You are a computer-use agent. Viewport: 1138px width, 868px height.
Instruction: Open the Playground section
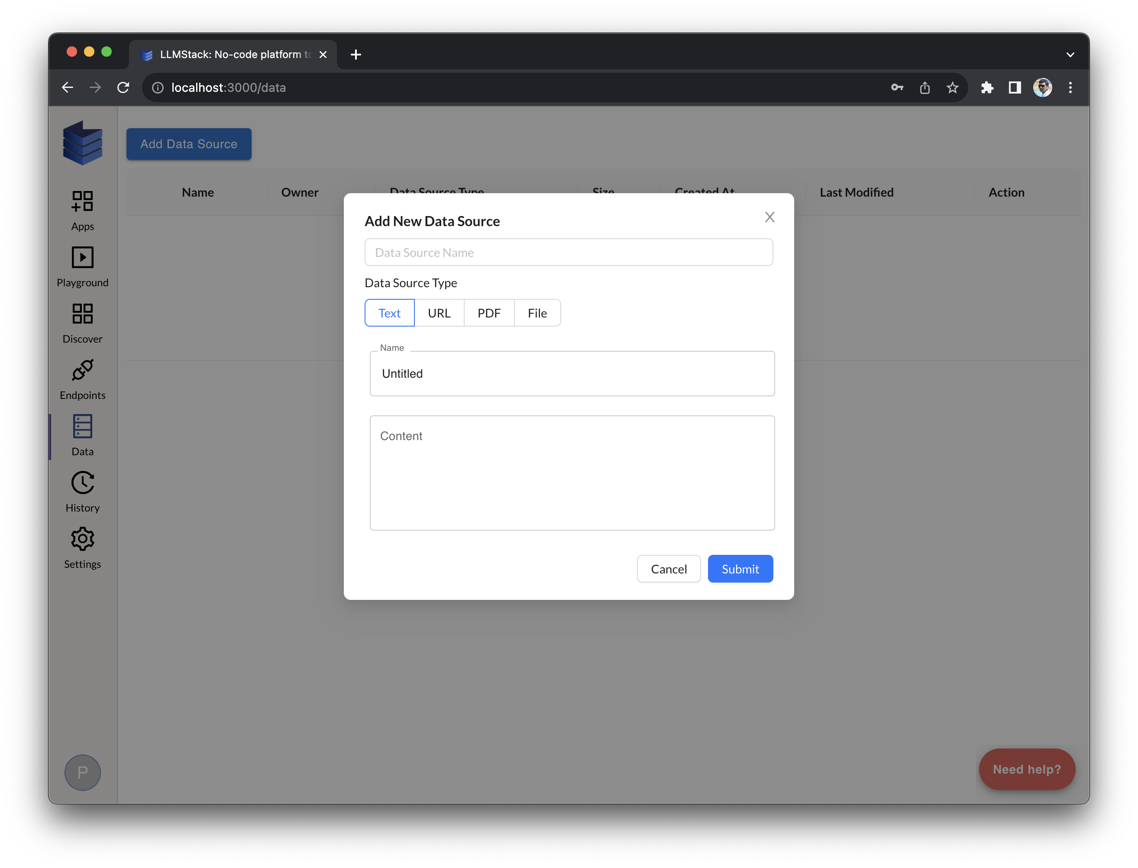click(82, 266)
